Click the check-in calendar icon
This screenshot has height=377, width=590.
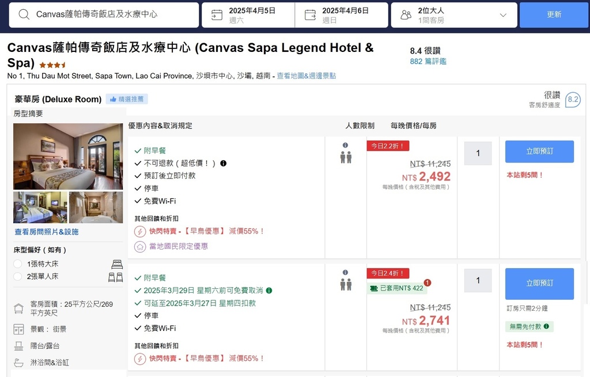pyautogui.click(x=217, y=14)
